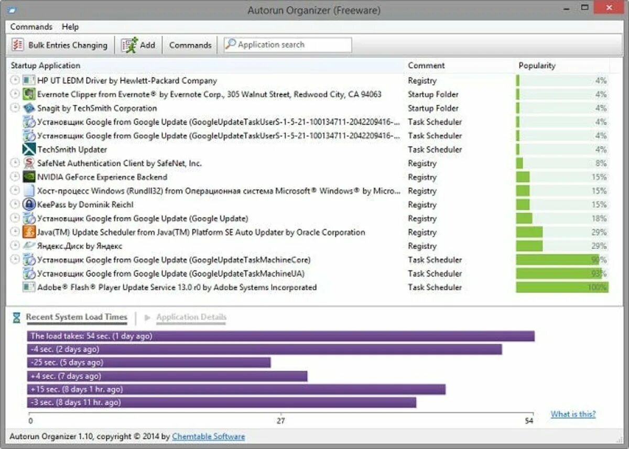Click the -3 sec. (8 days 11 hr. ago) bar
The height and width of the screenshot is (449, 629).
pos(222,402)
